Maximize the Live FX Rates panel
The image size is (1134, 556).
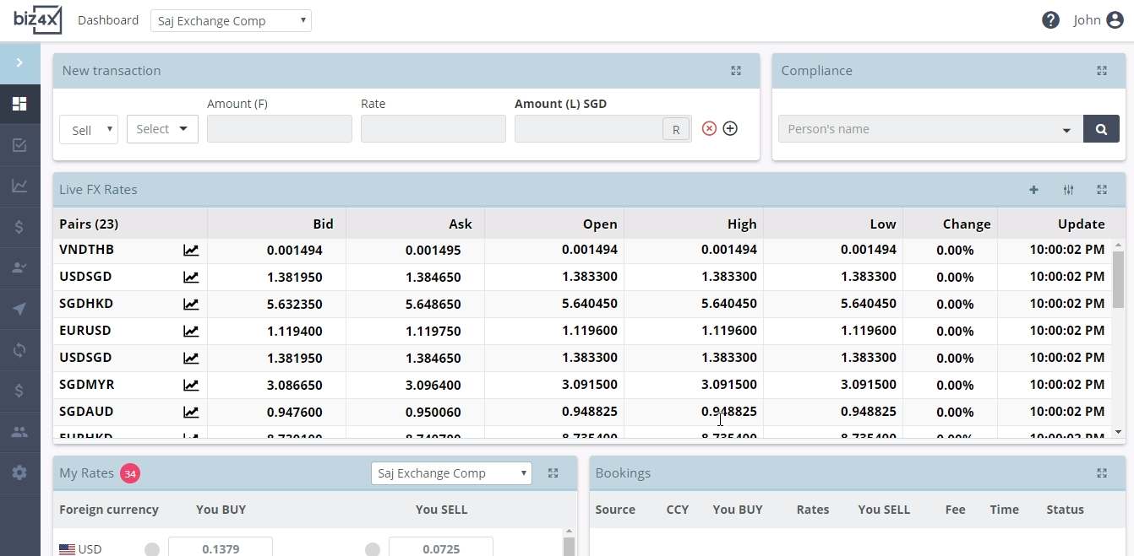pos(1102,190)
